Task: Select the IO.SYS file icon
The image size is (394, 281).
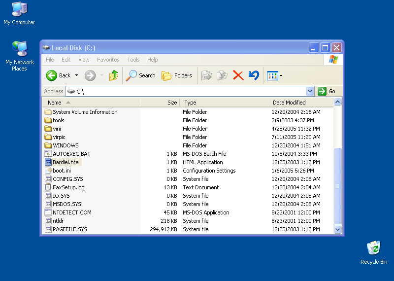Action: coord(48,196)
